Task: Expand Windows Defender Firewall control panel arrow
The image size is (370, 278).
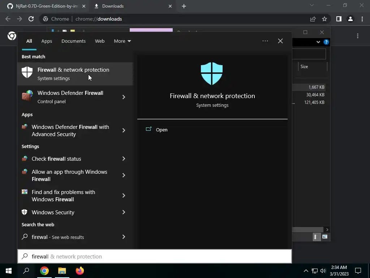Action: [x=124, y=97]
